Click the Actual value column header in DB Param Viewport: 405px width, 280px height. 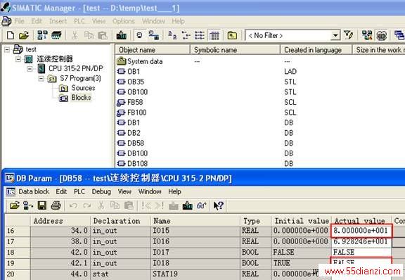(x=361, y=221)
